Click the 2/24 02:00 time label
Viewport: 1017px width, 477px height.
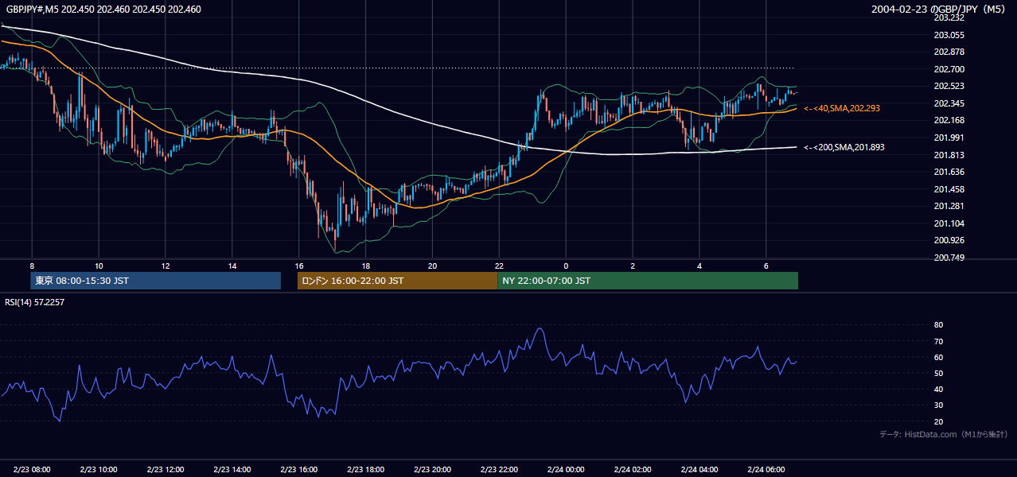[633, 470]
